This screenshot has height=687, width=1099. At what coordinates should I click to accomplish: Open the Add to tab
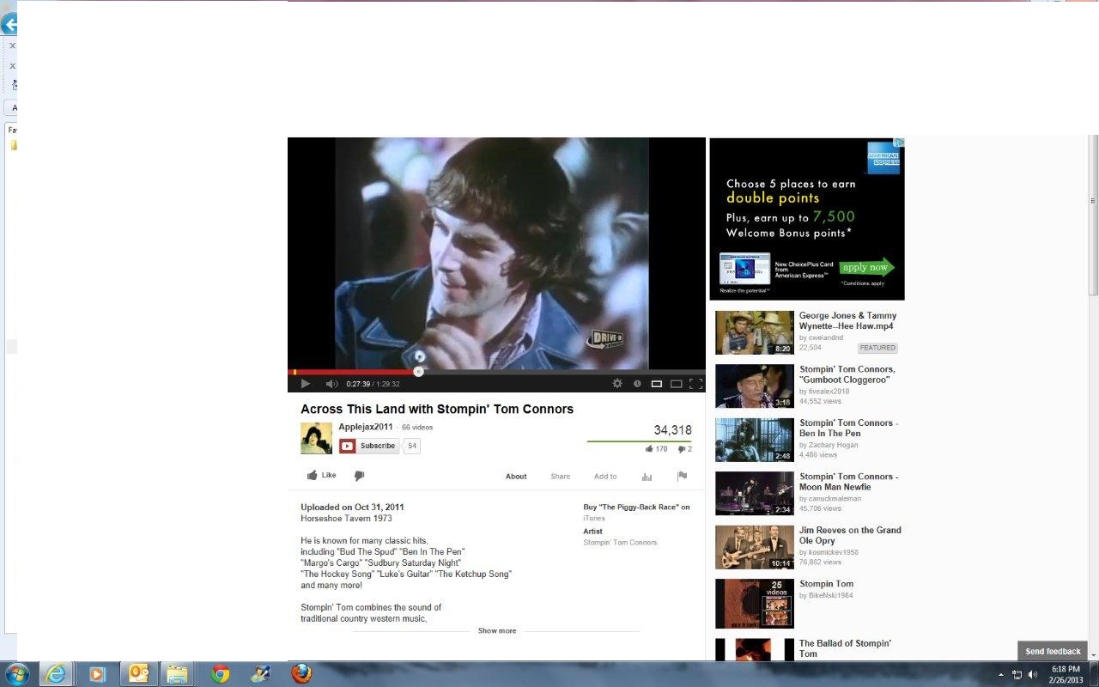(605, 477)
